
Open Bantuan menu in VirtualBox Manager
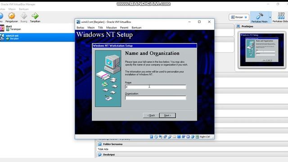[x=24, y=9]
